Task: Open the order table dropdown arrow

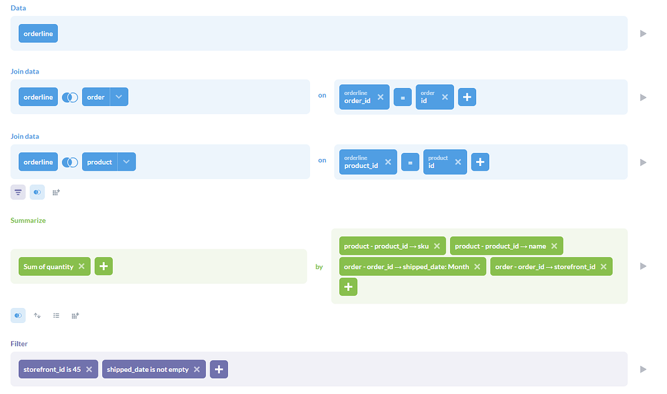Action: [119, 97]
